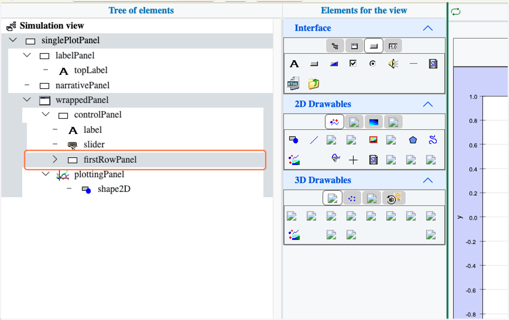Collapse the plottingPanel tree node
Screen dimensions: 509x320
pyautogui.click(x=46, y=174)
